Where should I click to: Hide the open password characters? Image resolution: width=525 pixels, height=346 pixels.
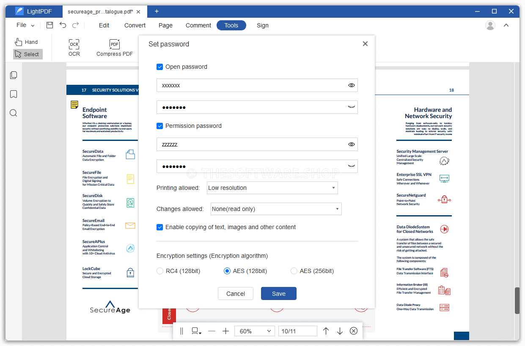click(x=351, y=85)
